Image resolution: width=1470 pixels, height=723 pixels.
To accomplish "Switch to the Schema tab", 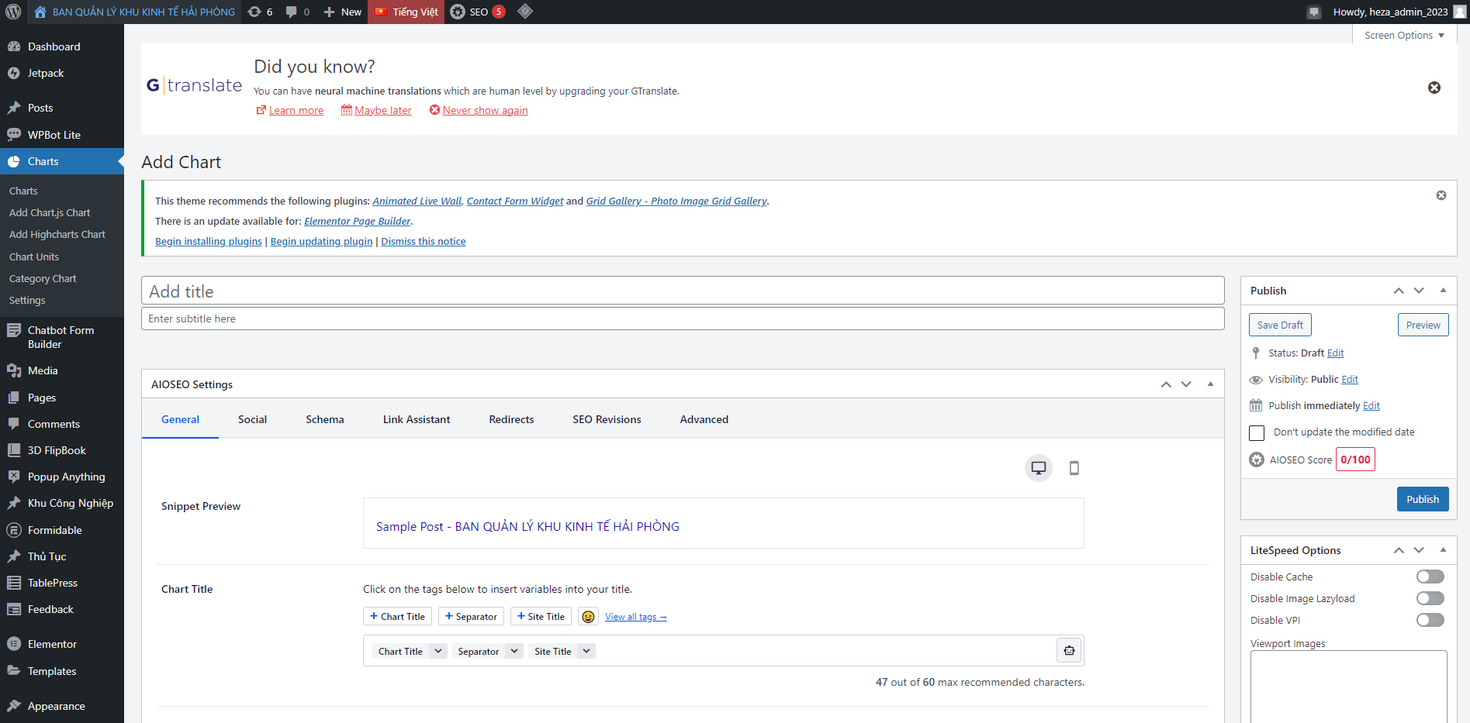I will [x=324, y=419].
